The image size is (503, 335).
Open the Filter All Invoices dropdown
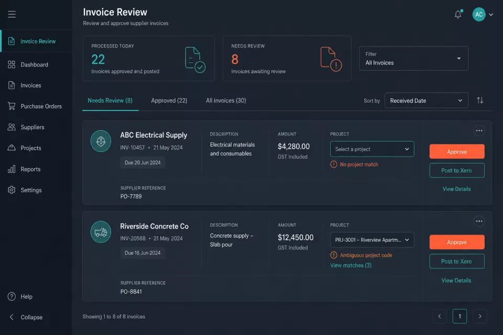click(x=413, y=58)
